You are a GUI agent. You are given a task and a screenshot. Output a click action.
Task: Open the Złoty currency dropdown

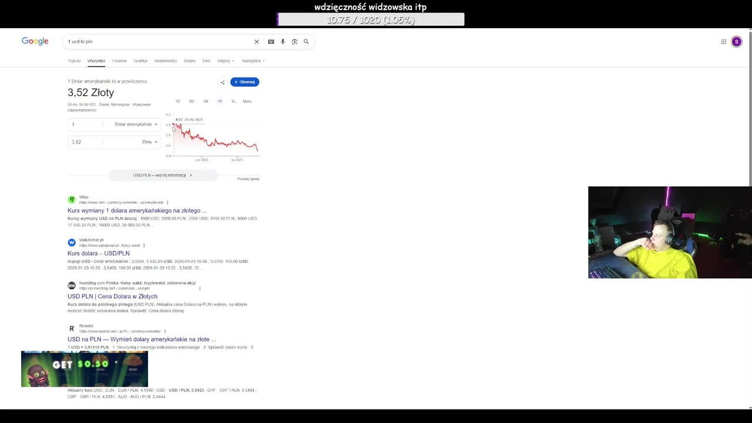coord(149,142)
